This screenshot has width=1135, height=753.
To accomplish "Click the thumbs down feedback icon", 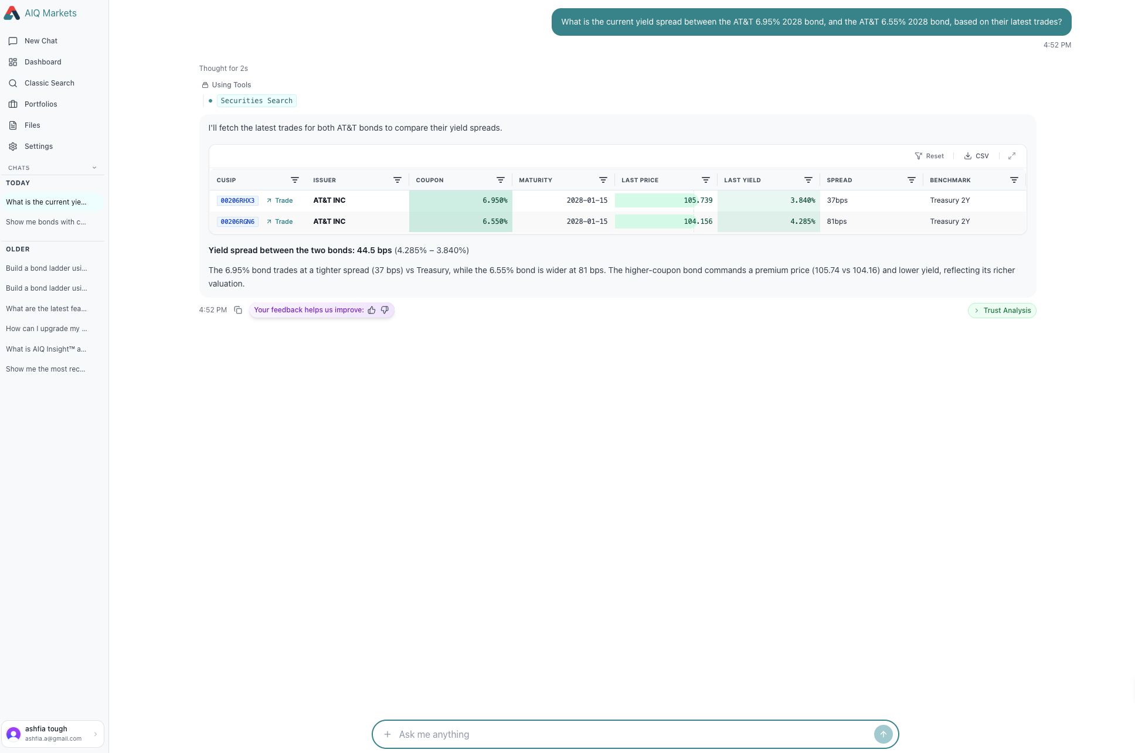I will point(385,310).
